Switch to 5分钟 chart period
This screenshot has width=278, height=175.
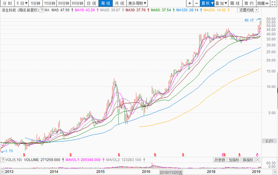[36, 3]
